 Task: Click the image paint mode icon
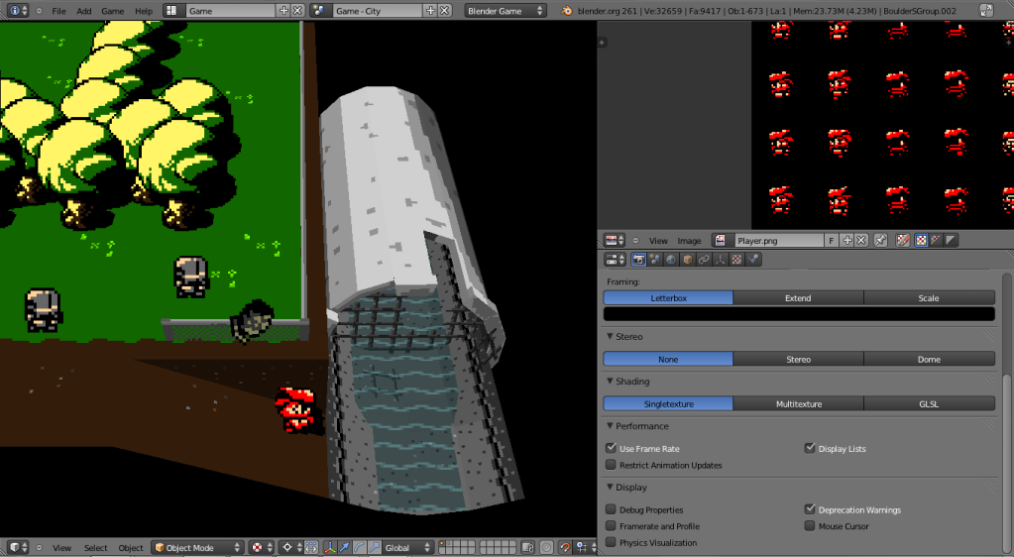pos(903,241)
